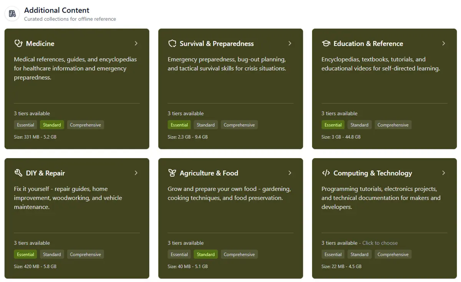Open the Survival & Preparedness card title
The height and width of the screenshot is (282, 461).
tap(217, 44)
